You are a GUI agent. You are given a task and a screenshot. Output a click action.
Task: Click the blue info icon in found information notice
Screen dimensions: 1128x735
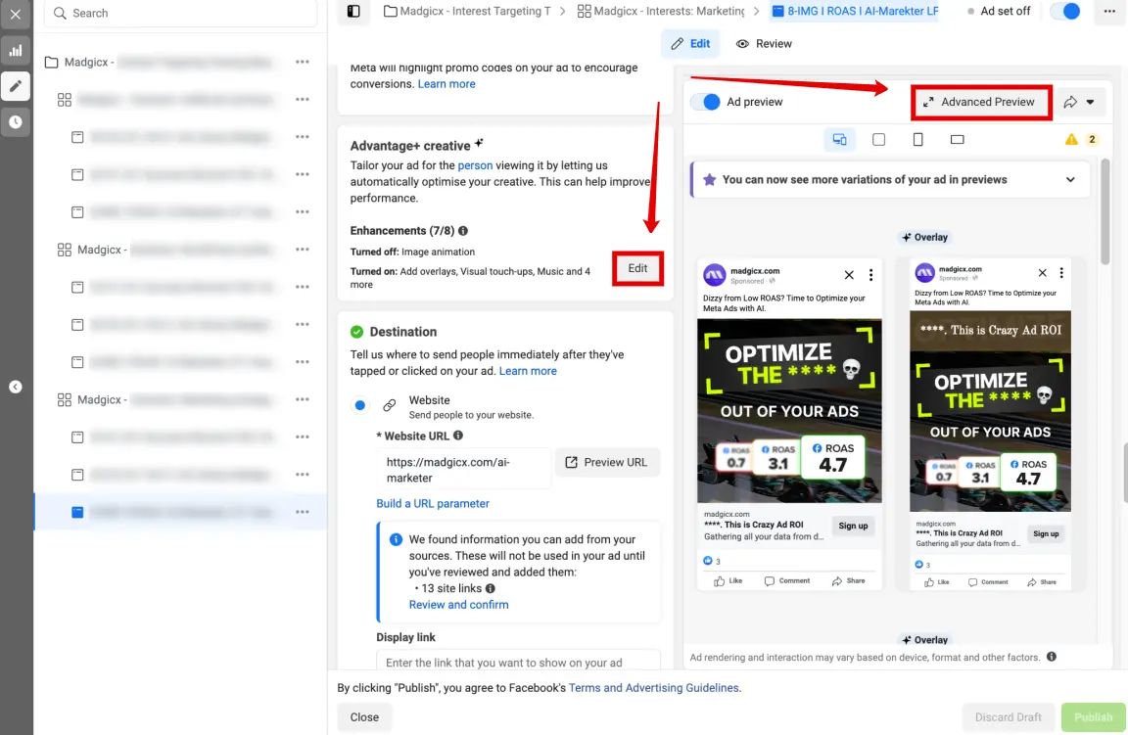(396, 539)
